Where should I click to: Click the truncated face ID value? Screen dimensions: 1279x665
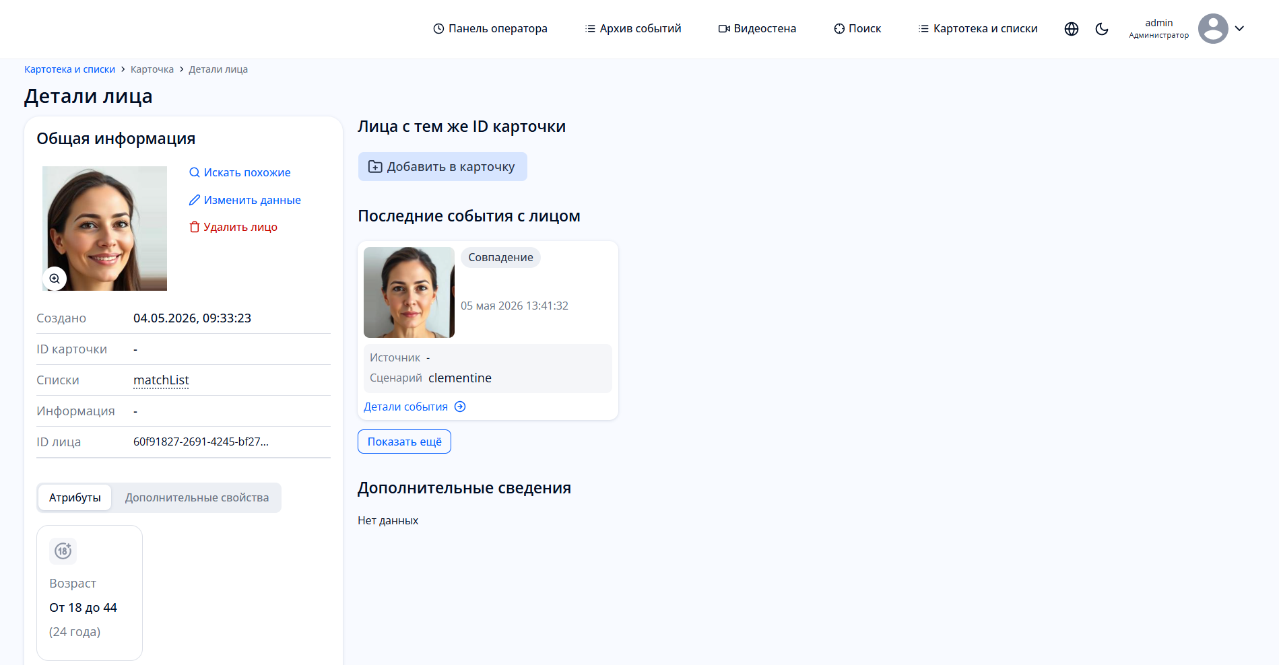click(x=201, y=442)
